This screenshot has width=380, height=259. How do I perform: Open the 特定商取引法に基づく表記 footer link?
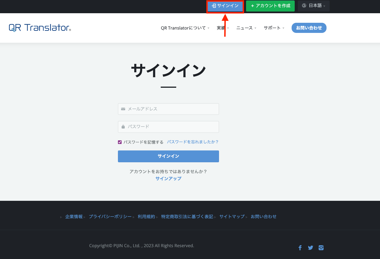click(187, 217)
